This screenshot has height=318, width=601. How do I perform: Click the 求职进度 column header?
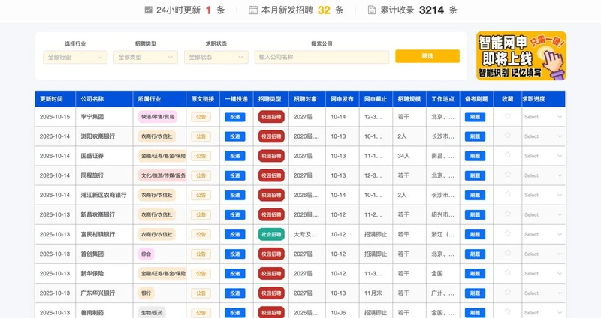(x=543, y=99)
